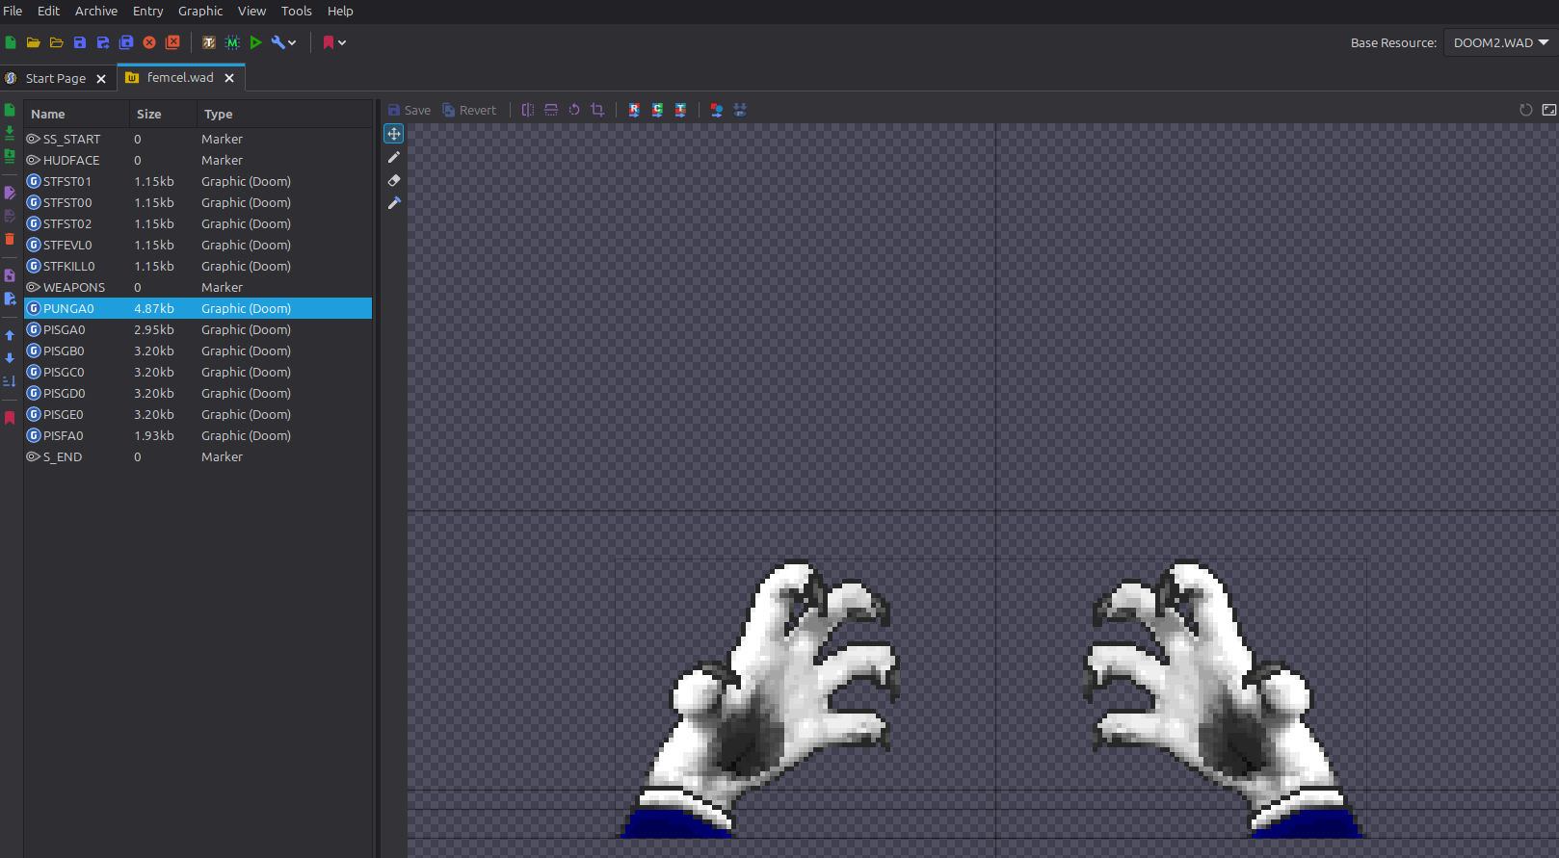The width and height of the screenshot is (1559, 858).
Task: Select the Eraser tool
Action: click(x=394, y=180)
